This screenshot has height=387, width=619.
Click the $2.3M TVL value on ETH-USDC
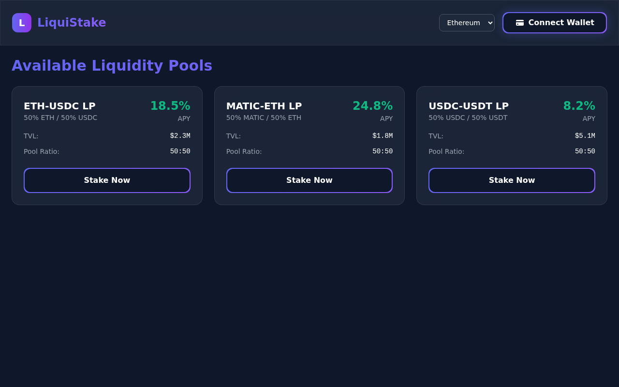click(180, 136)
